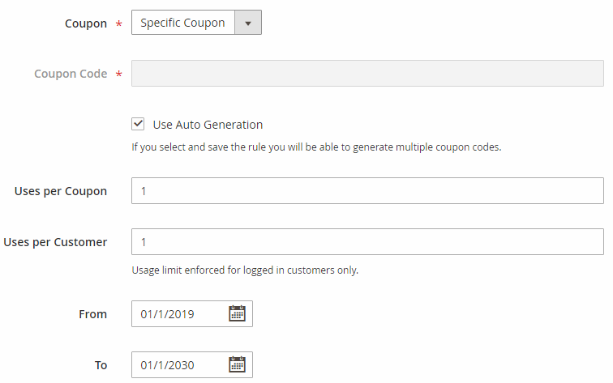Focus the Uses per Customer input

(x=367, y=242)
